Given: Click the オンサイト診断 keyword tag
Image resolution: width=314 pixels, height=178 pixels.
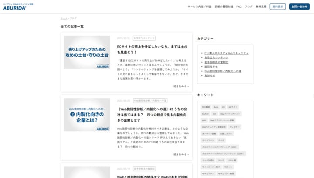Looking at the screenshot, I should (x=209, y=133).
